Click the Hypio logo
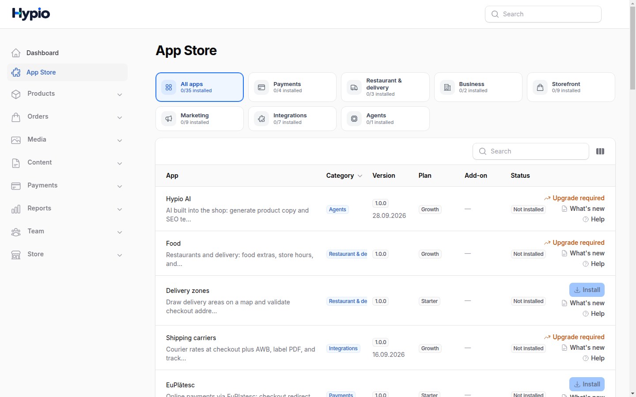 (31, 14)
